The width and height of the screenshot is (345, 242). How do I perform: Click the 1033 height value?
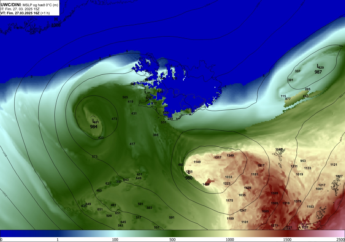229,177
